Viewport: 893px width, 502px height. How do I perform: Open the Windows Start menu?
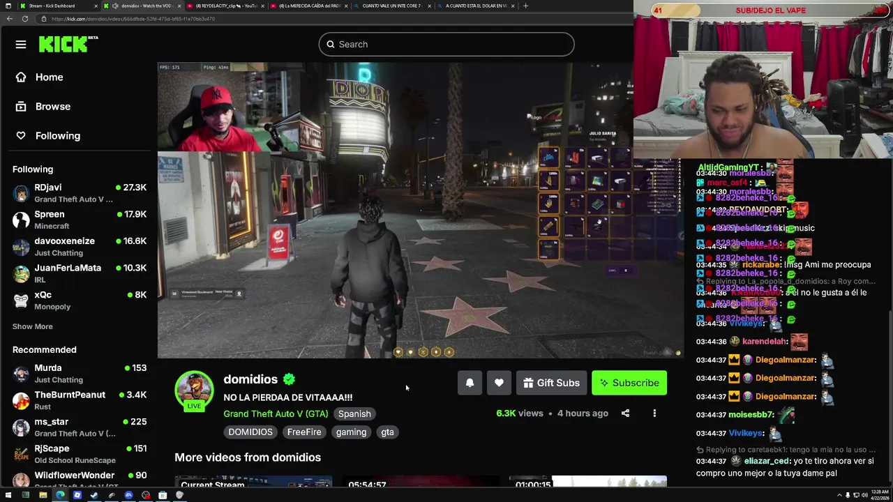click(x=8, y=495)
